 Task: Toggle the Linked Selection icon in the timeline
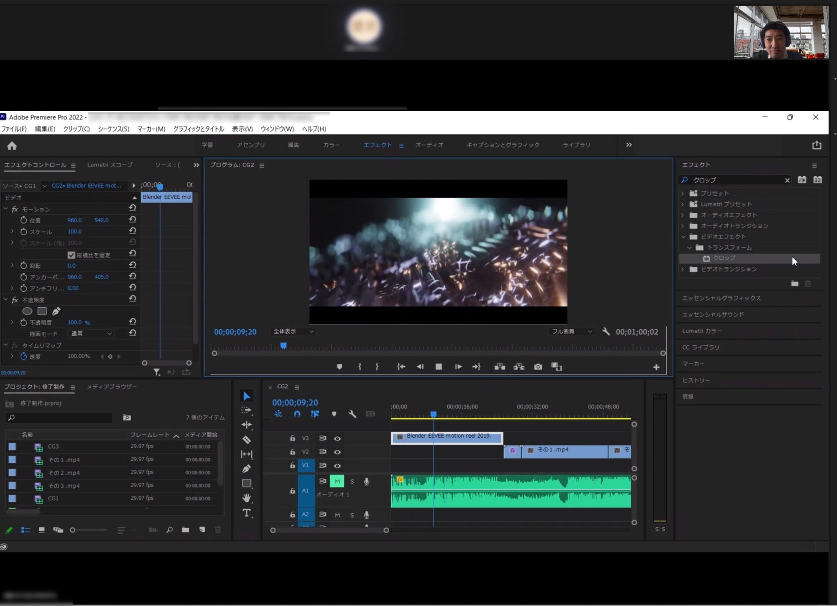point(315,414)
